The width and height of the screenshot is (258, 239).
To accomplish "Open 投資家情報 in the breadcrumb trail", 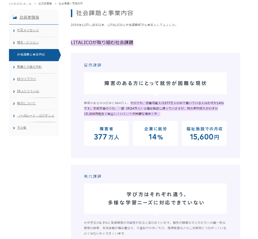I will (45, 4).
